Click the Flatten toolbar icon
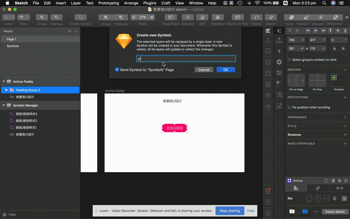Viewport: 350px width, 219px height. (x=271, y=17)
